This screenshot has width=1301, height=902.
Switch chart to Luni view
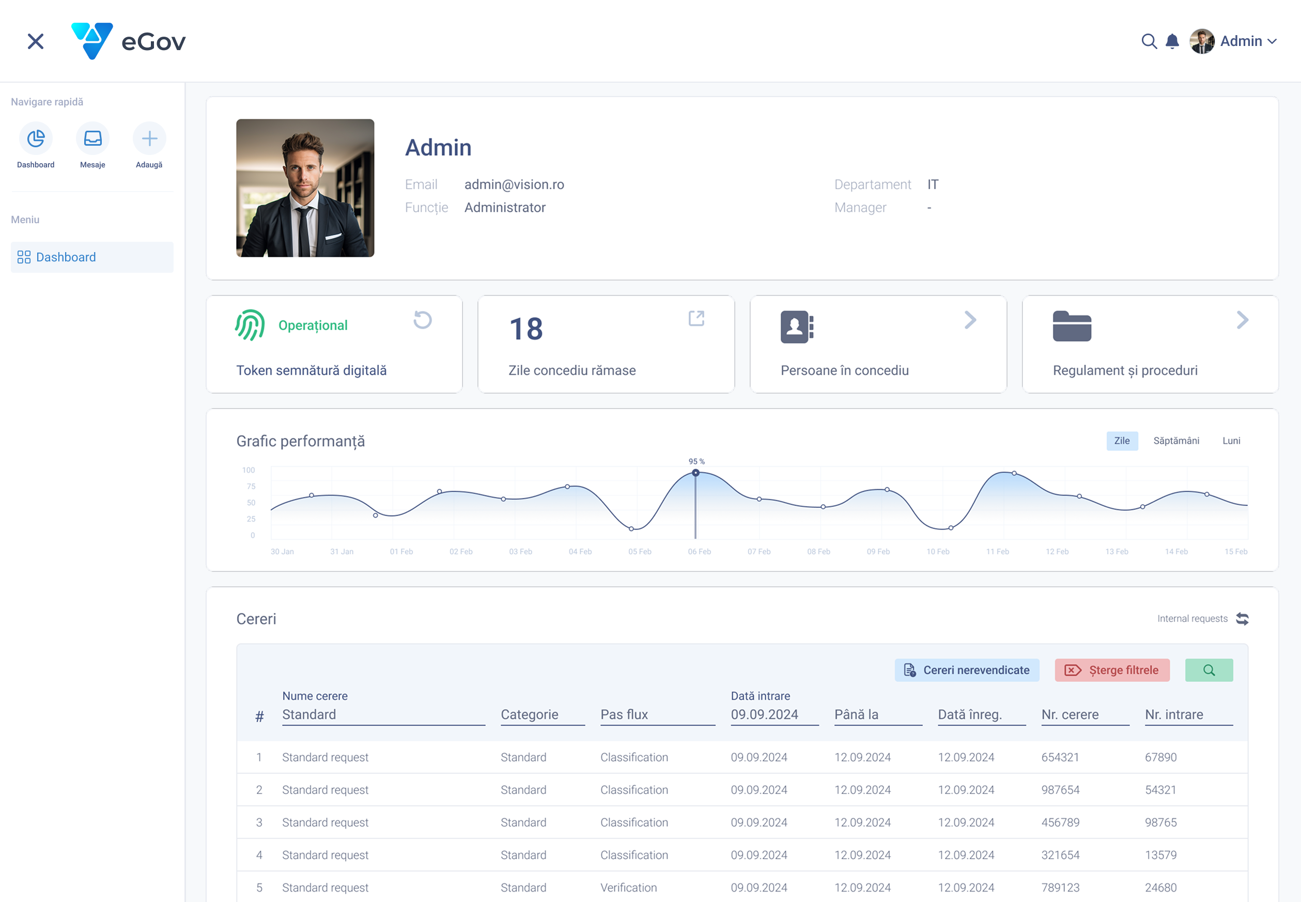click(1231, 441)
